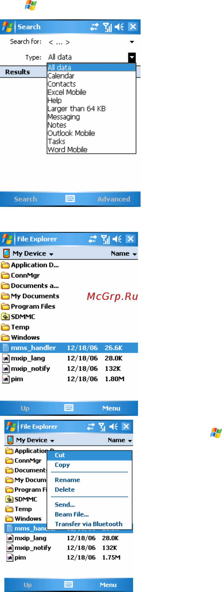Select mxip_lang file icon in menu-free File Explorer
Screen dimensions: 222x592
tap(6, 358)
